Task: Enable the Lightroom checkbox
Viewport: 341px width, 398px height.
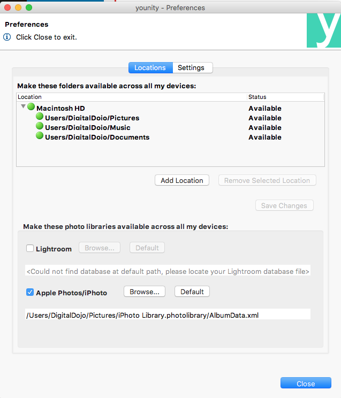Action: click(30, 248)
